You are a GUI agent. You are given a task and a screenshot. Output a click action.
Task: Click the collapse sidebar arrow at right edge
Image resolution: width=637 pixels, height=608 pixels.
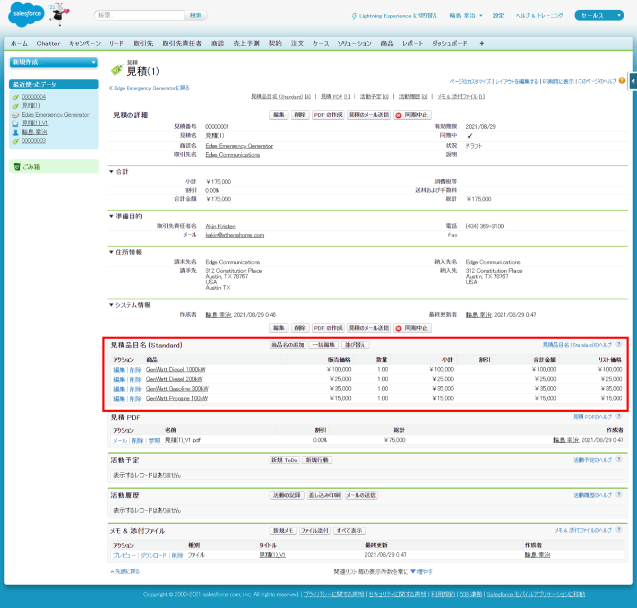(x=633, y=82)
